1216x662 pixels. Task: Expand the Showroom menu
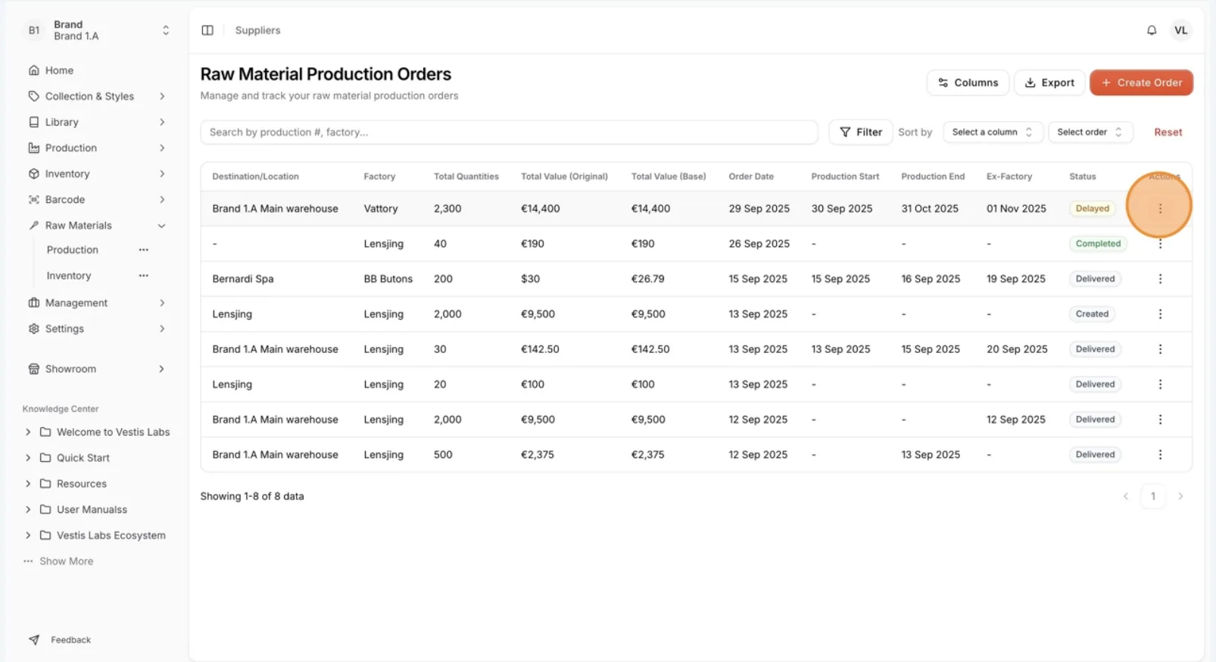click(162, 369)
